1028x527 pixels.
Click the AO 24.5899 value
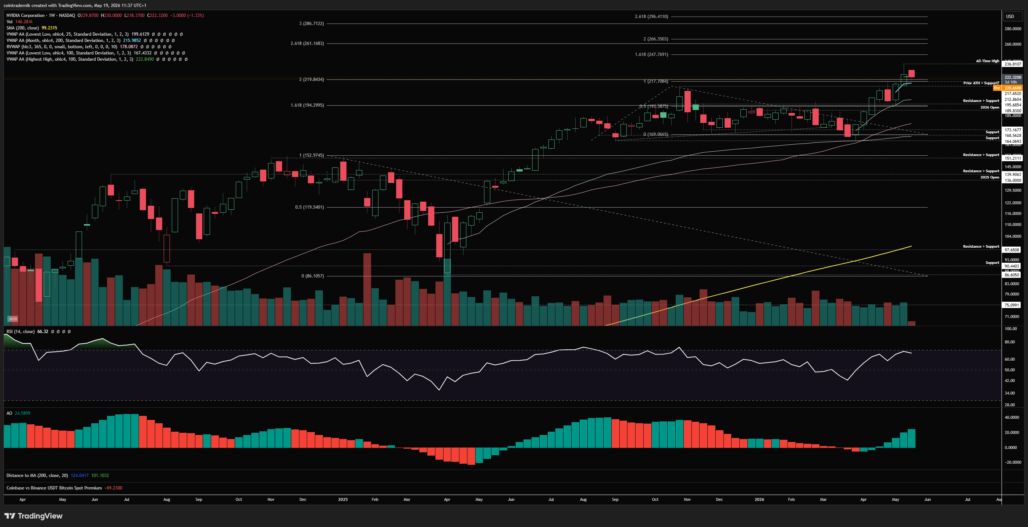coord(22,413)
